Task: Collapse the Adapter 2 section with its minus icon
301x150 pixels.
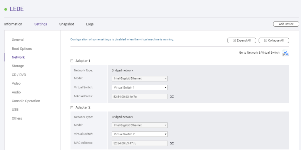Action: point(72,108)
